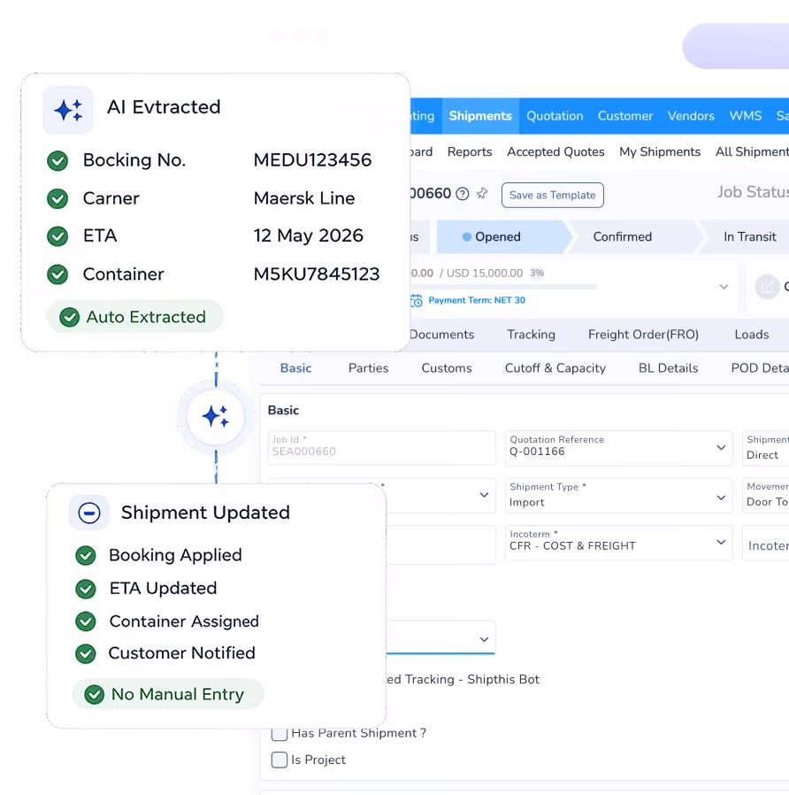Tick the Is Project checkbox

(279, 760)
